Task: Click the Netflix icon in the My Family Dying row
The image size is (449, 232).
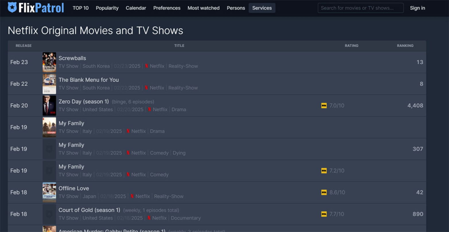Action: pyautogui.click(x=128, y=153)
